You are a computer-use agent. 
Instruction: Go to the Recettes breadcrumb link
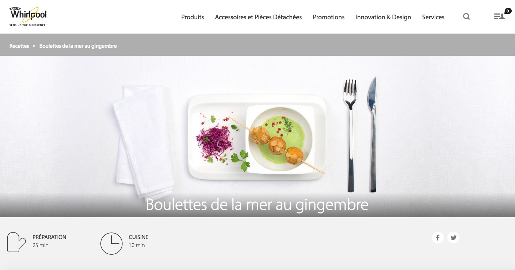click(x=19, y=46)
